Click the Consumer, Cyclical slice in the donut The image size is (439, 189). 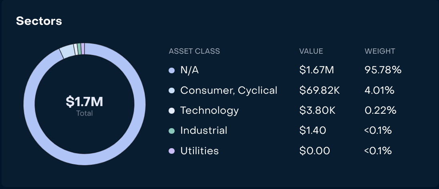coord(67,52)
